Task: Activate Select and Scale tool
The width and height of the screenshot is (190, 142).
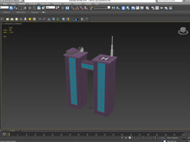Action: (39, 8)
